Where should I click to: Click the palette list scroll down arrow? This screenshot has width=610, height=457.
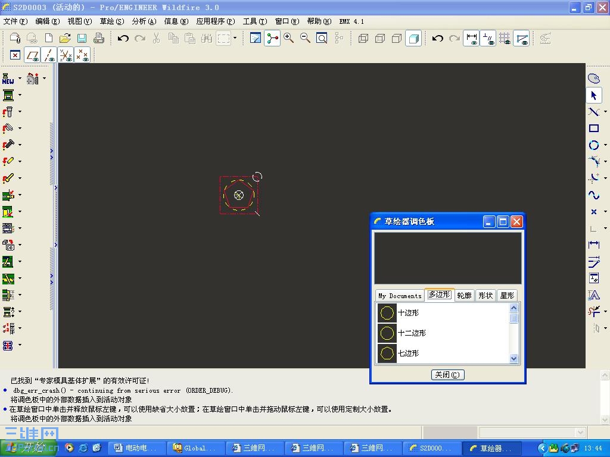[514, 358]
